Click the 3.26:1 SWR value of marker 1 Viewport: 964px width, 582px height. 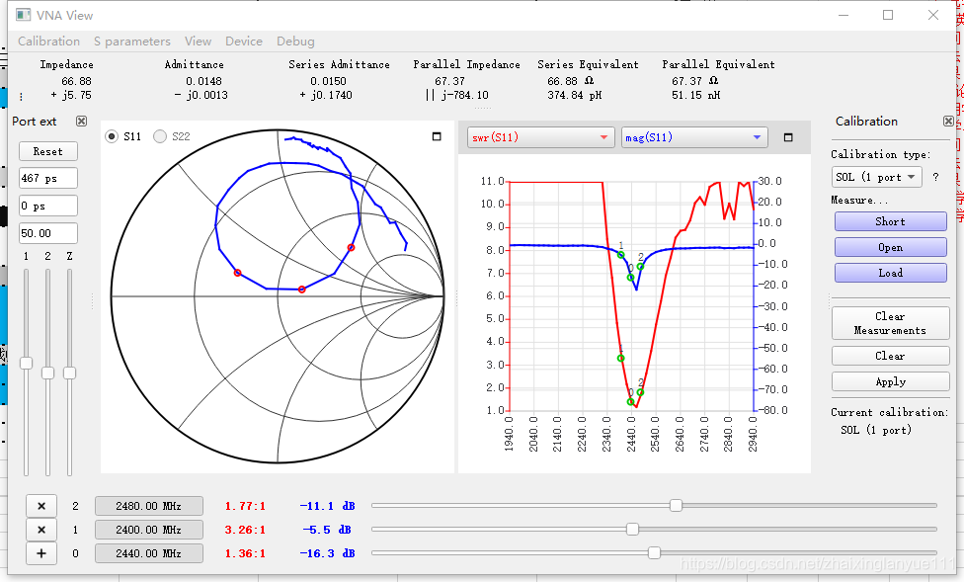[x=245, y=530]
